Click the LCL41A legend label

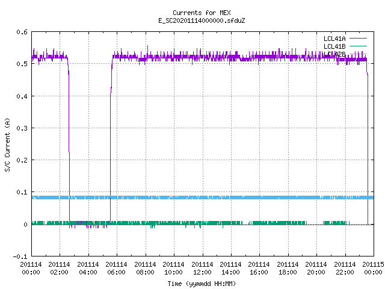[x=334, y=39]
